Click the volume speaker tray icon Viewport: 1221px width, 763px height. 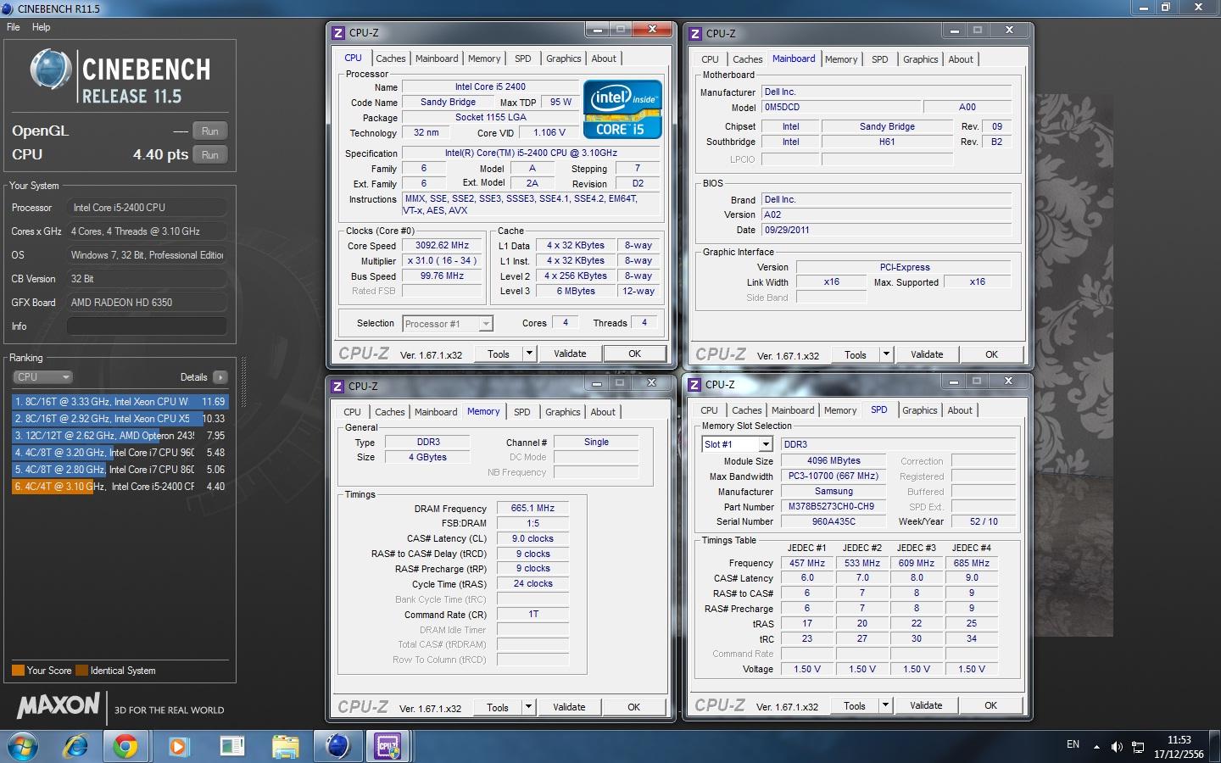tap(1117, 747)
